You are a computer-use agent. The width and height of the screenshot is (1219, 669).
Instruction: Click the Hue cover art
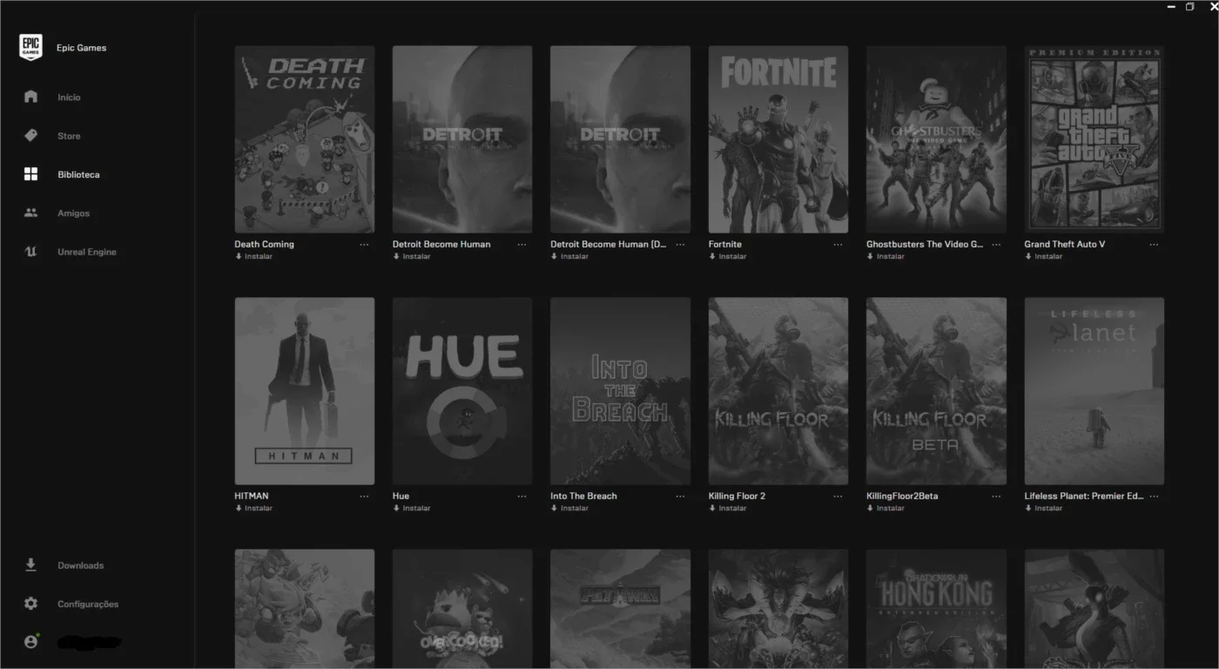point(462,391)
